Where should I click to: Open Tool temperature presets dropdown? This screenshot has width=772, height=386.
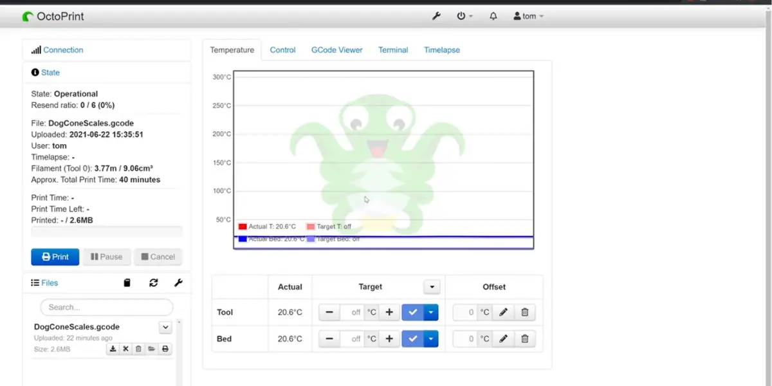[x=431, y=313]
